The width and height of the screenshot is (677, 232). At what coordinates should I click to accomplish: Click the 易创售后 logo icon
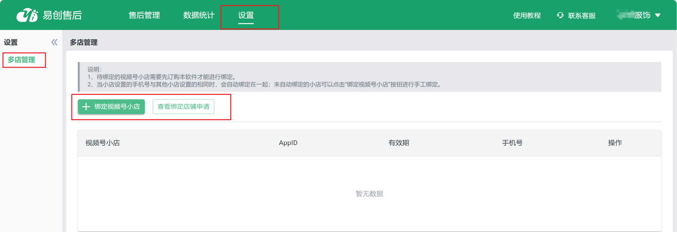27,15
